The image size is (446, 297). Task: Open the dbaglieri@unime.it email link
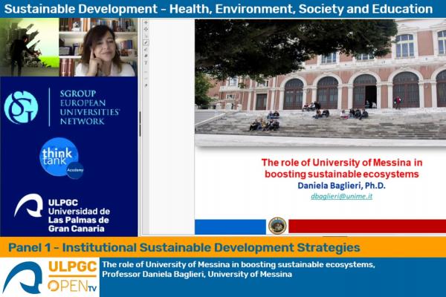pyautogui.click(x=341, y=196)
